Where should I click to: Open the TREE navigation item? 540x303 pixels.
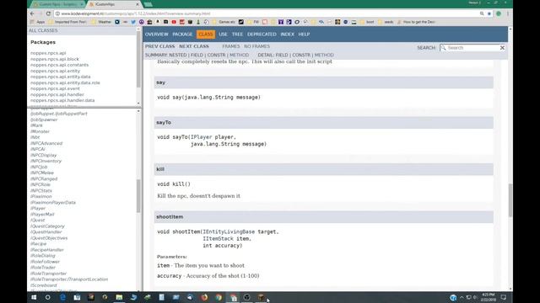(237, 35)
